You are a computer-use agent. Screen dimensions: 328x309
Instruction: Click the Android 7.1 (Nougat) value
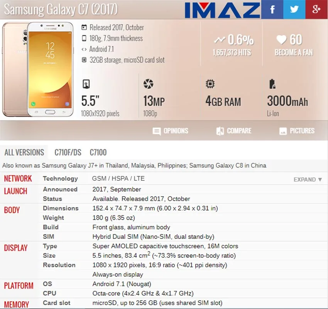click(122, 284)
